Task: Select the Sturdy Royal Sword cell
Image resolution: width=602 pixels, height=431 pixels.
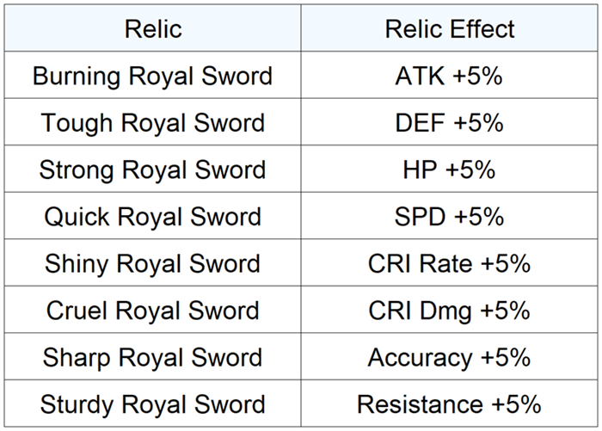Action: [153, 403]
